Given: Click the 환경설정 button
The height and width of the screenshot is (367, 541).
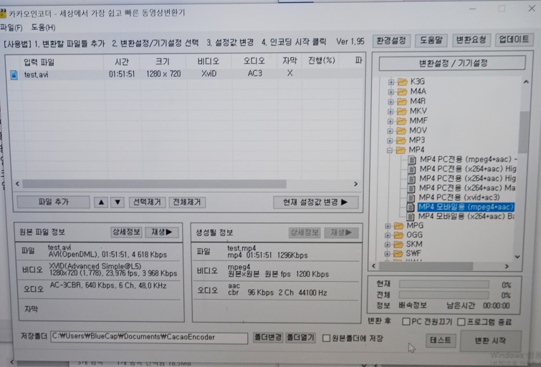Looking at the screenshot, I should (391, 41).
